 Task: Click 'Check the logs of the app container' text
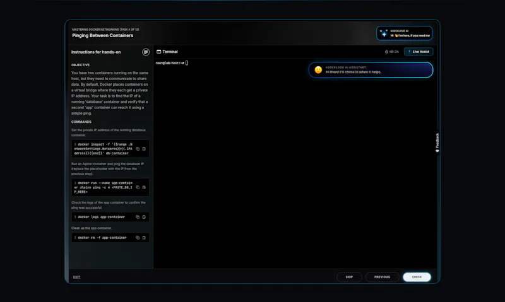pos(109,205)
